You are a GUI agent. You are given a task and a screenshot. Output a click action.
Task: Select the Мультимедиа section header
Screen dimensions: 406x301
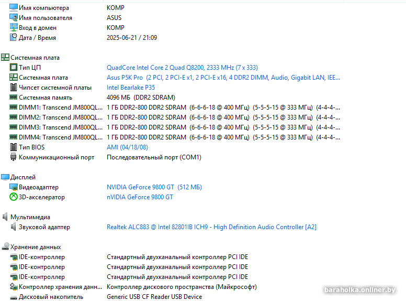[30, 217]
